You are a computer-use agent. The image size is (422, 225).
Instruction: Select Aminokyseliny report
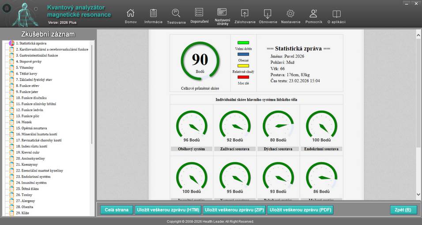(30, 158)
